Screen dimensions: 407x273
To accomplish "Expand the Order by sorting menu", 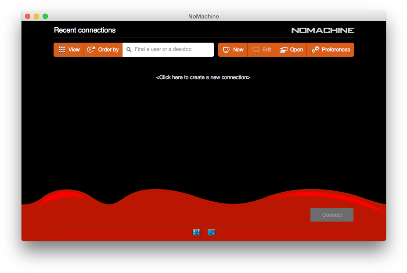I will tap(103, 50).
